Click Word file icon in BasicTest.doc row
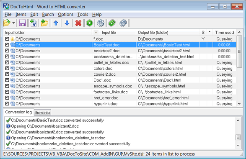Screen dimensions: 246x159 pos(13,45)
